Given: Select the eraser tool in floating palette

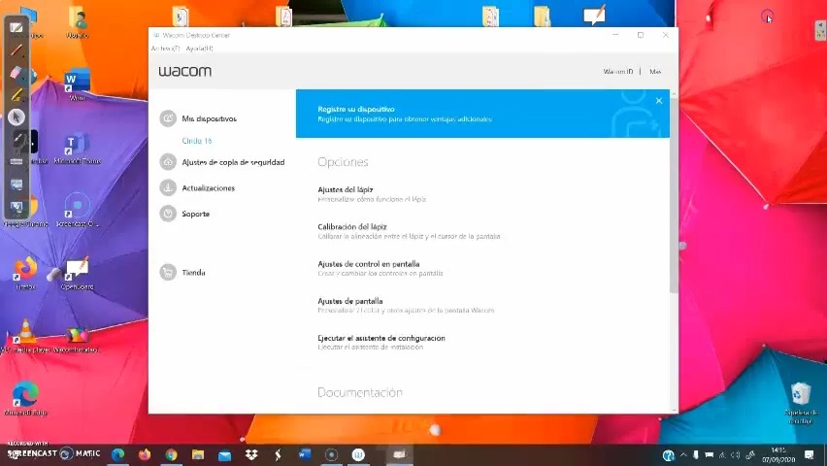Looking at the screenshot, I should pyautogui.click(x=17, y=73).
